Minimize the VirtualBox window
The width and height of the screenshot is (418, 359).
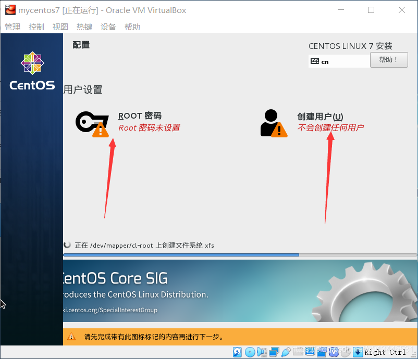341,10
